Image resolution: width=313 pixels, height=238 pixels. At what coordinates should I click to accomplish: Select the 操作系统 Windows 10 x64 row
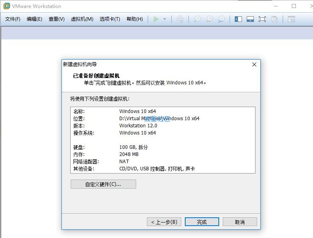click(163, 133)
